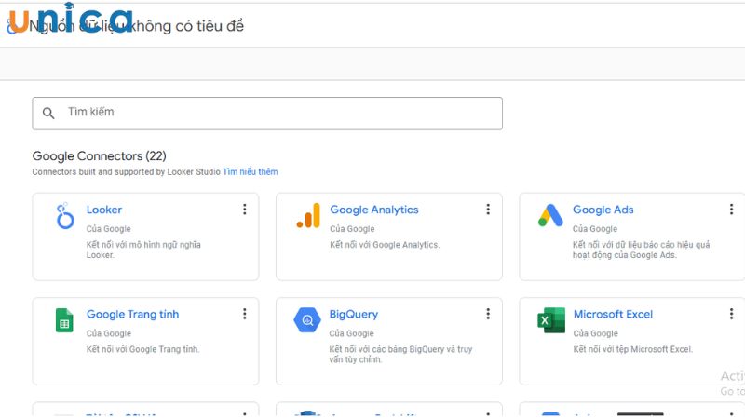Choose the BigQuery connector title

coord(354,314)
